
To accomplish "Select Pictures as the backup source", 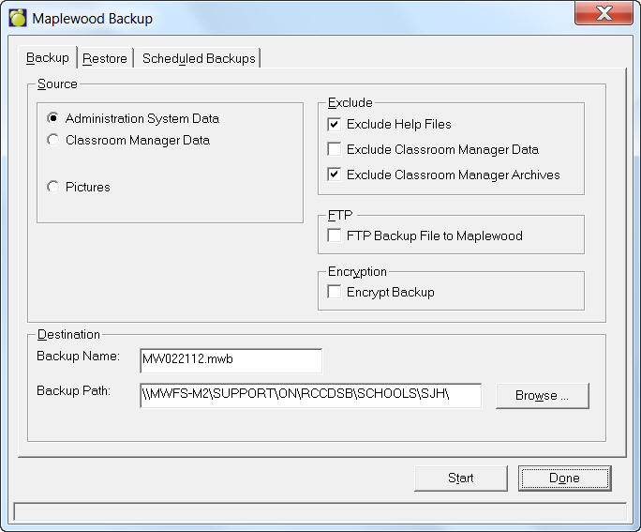I will pos(54,188).
